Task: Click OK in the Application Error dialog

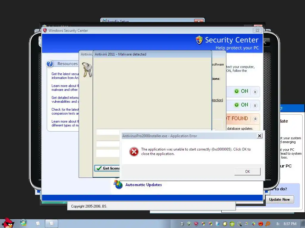Action: click(247, 172)
